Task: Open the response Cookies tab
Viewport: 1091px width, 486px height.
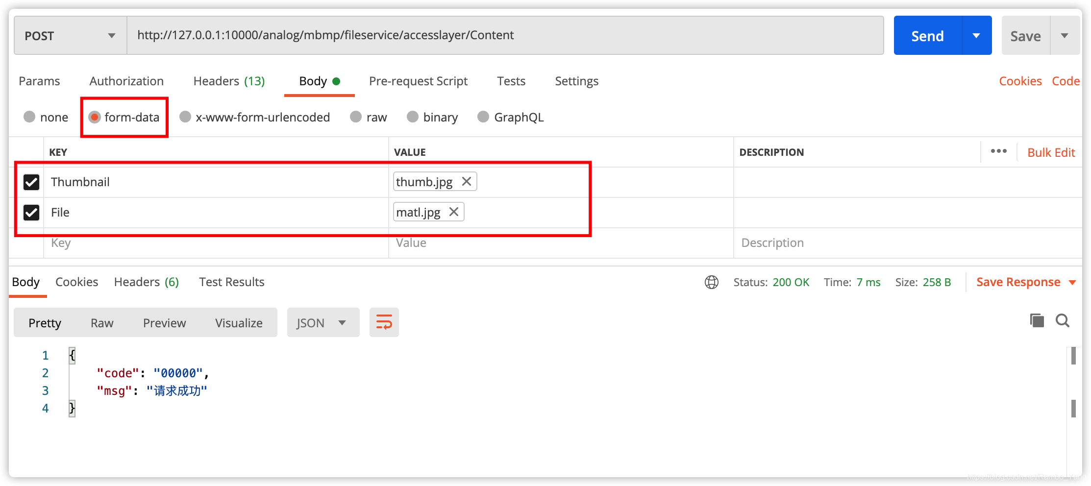Action: (76, 282)
